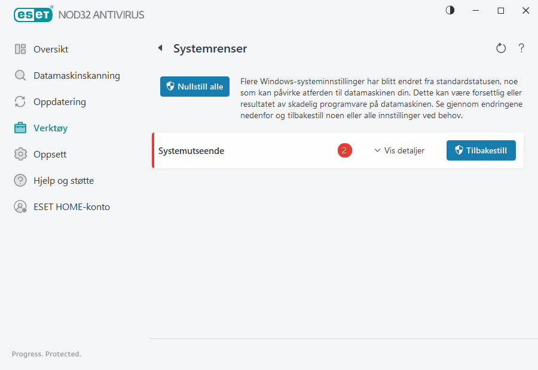Viewport: 538px width, 370px height.
Task: Click the back arrow beside Systemrenser
Action: coord(160,48)
